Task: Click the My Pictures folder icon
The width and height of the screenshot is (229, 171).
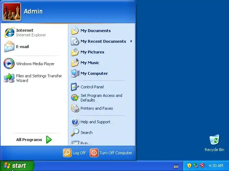Action: [x=75, y=52]
